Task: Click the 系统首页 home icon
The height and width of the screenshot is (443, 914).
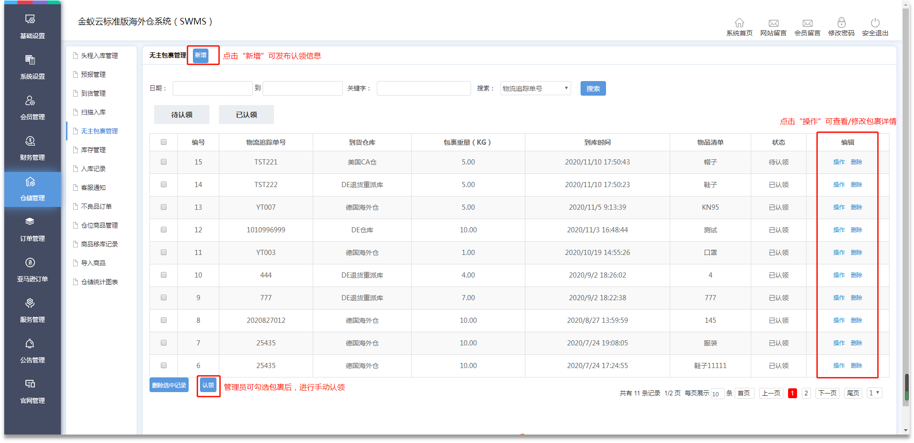Action: [739, 23]
